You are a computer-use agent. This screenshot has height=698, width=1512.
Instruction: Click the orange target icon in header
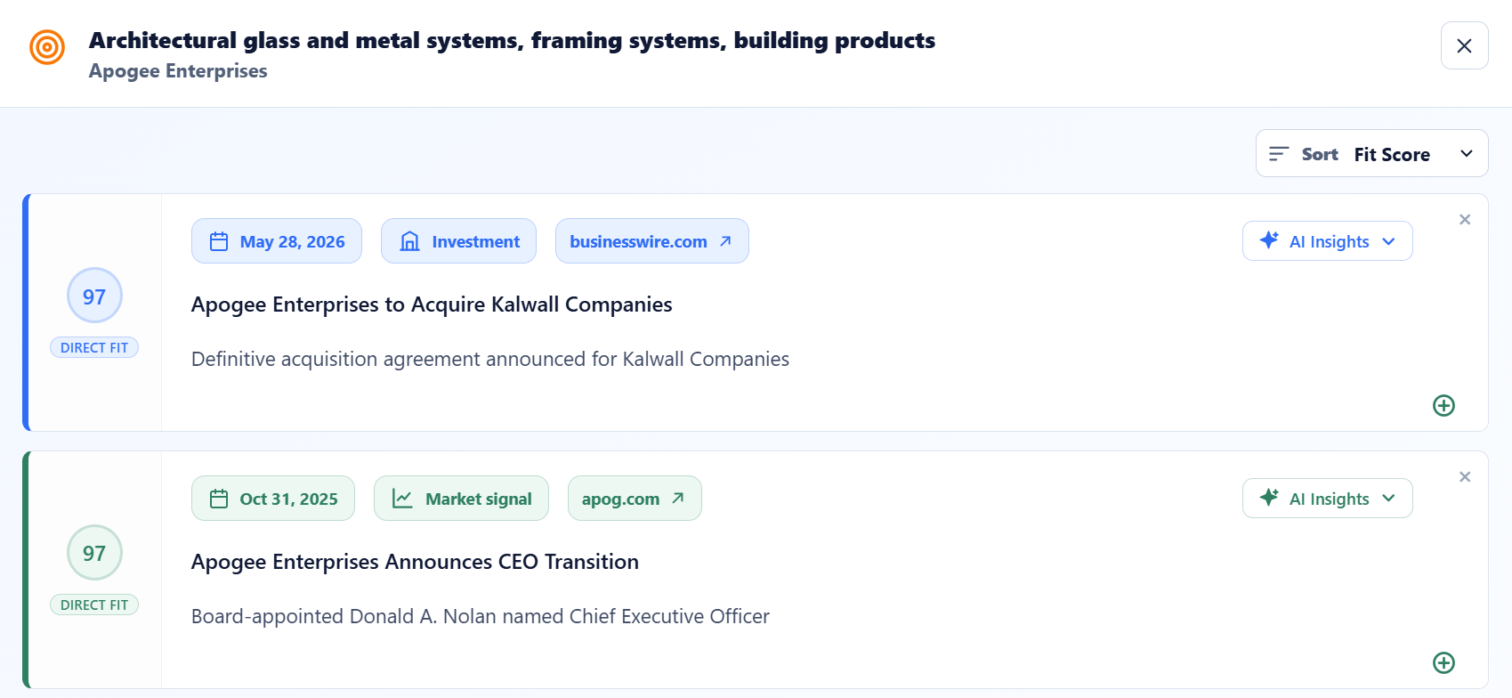pos(47,47)
